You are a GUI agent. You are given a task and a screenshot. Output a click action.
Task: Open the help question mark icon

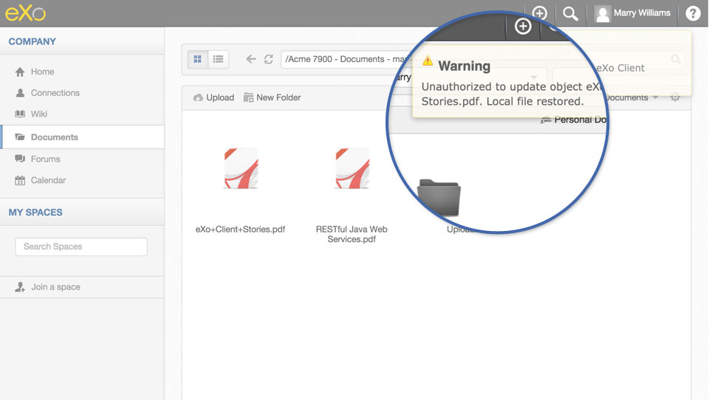click(693, 13)
